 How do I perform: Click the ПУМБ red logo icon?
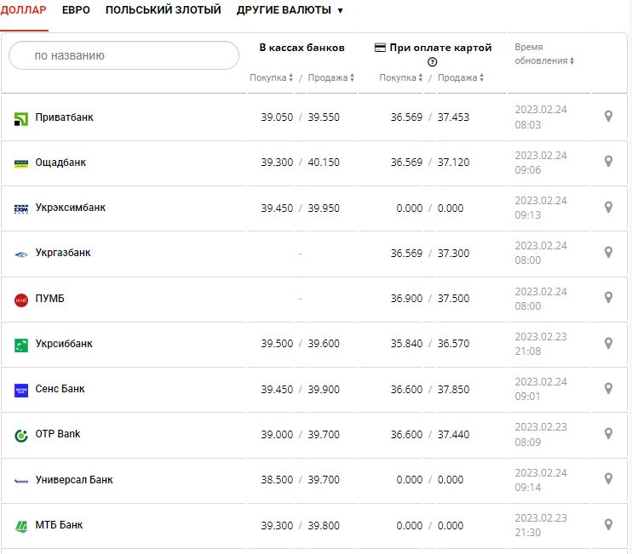coord(21,300)
